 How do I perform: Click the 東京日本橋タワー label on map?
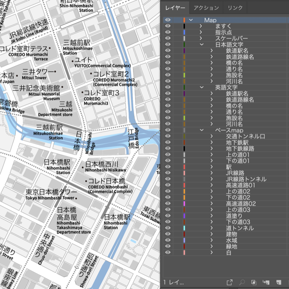click(x=51, y=192)
